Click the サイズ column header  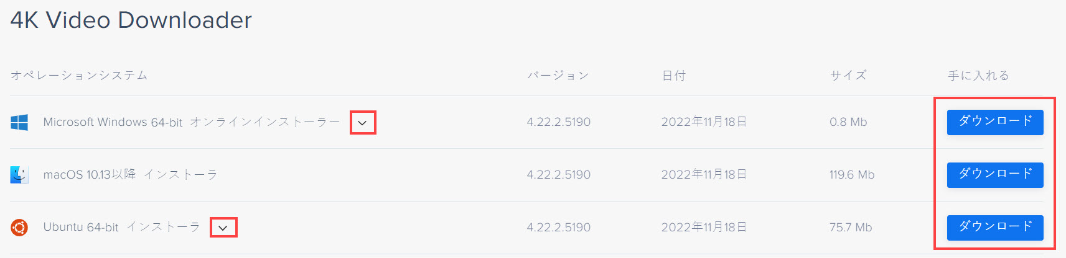pos(848,76)
